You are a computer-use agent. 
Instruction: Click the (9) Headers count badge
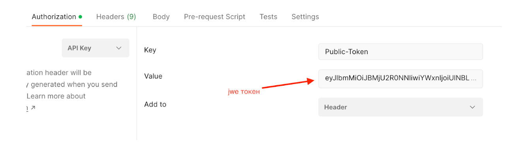coord(131,17)
